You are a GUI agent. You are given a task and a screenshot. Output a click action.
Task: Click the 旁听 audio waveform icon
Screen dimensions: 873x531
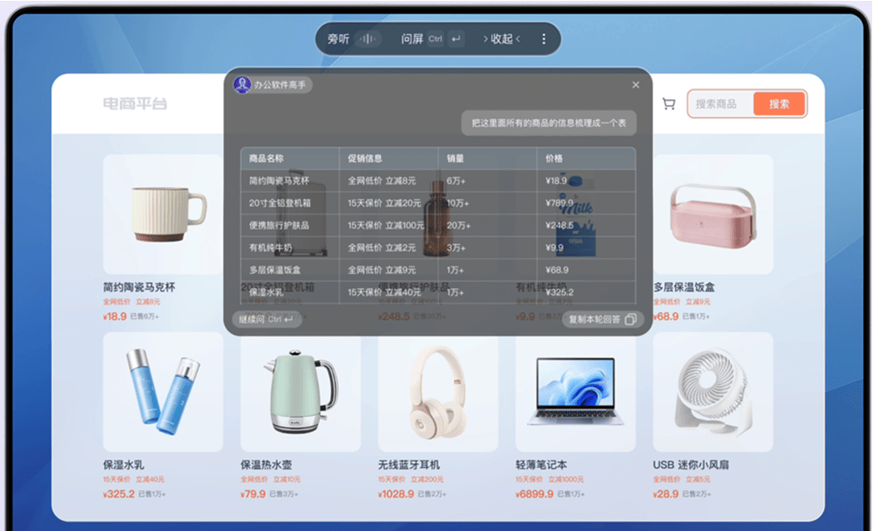pos(368,39)
